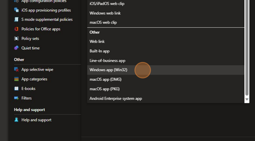Click the Policies for Office apps icon
This screenshot has height=141, width=255.
(x=16, y=29)
